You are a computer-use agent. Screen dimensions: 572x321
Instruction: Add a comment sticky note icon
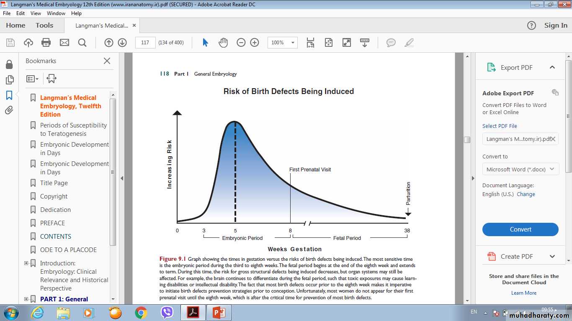391,43
